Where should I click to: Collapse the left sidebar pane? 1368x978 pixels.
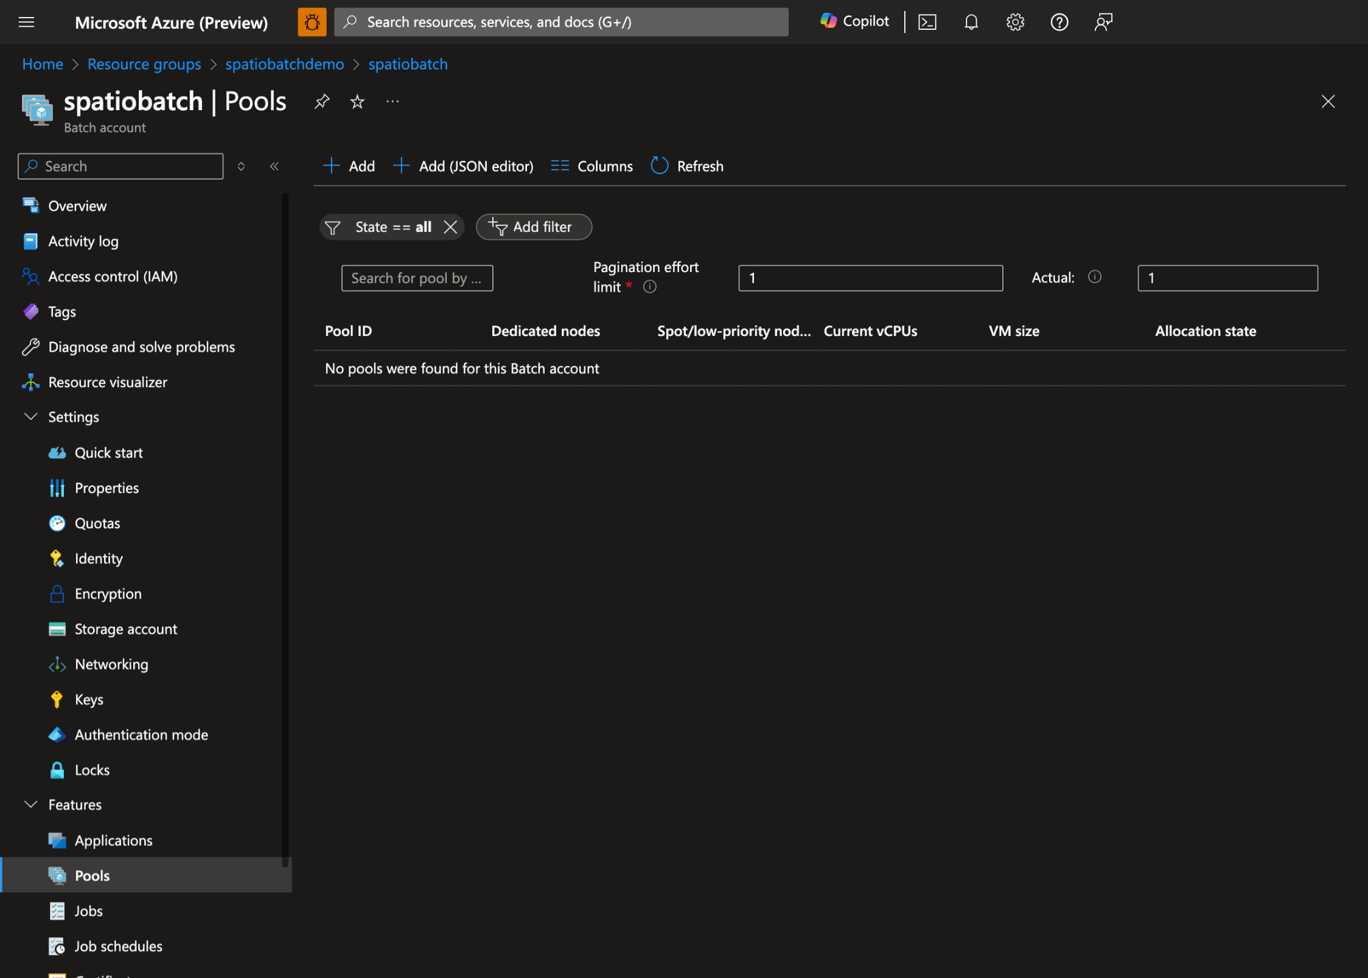[x=274, y=166]
